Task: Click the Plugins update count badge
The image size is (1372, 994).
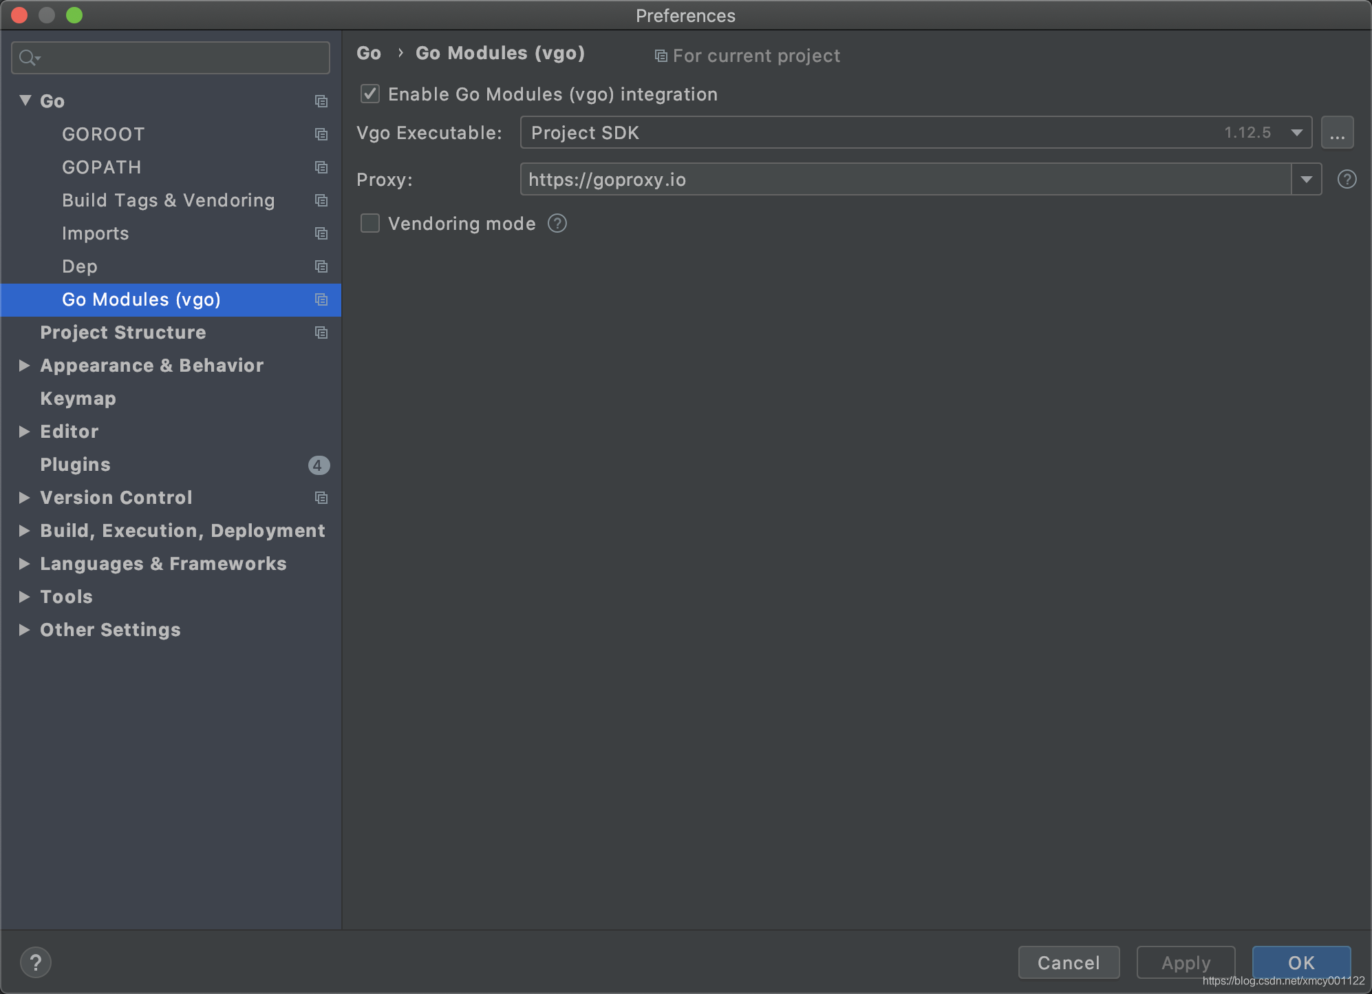Action: [318, 465]
